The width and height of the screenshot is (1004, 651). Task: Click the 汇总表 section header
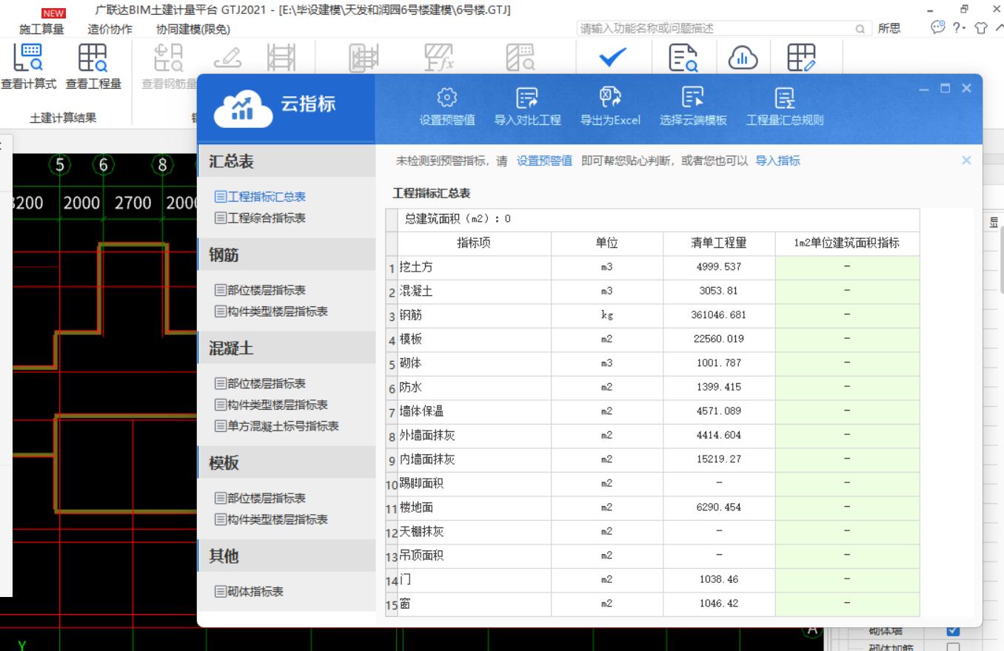tap(287, 161)
